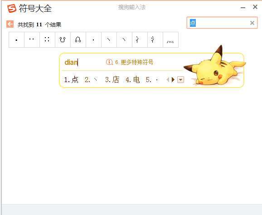Choose candidate 4 电 in input bar
262x215 pixels.
tap(133, 80)
